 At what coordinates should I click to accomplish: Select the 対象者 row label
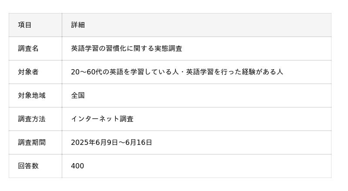(x=28, y=72)
